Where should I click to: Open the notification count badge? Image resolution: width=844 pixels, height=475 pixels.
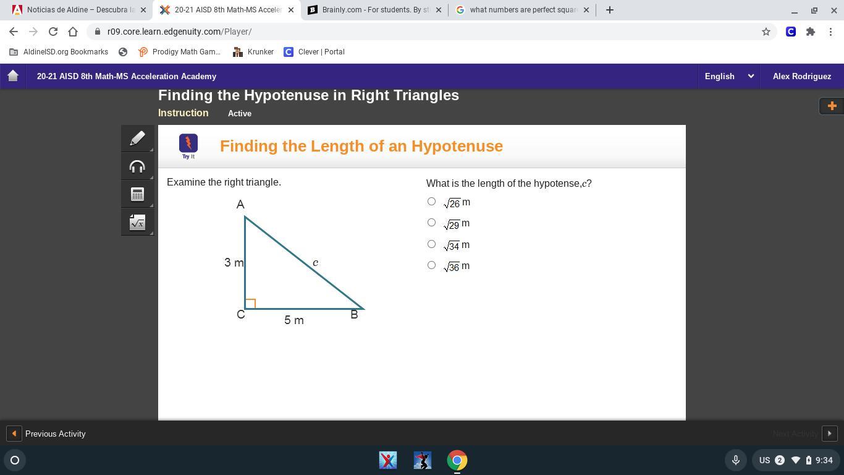click(780, 460)
